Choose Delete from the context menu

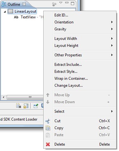(80, 144)
